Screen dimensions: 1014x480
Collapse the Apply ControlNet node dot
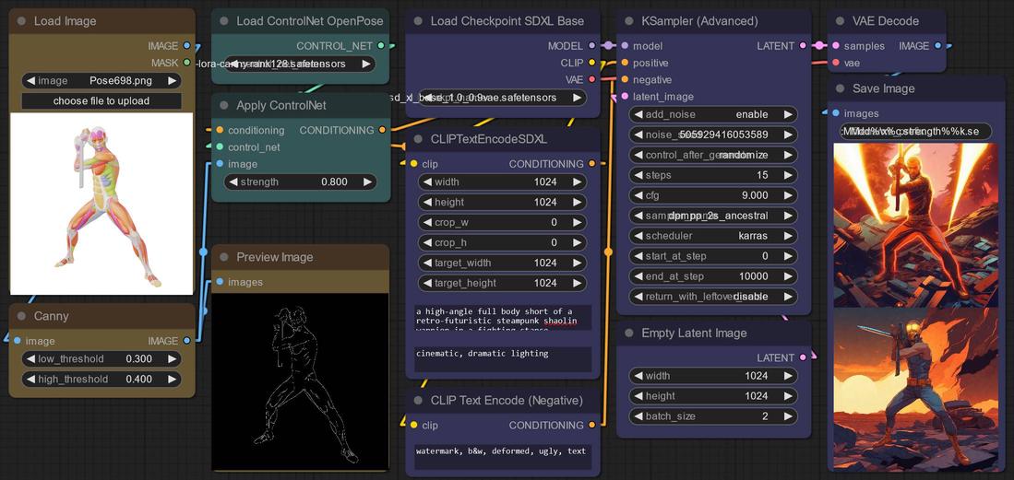click(224, 105)
